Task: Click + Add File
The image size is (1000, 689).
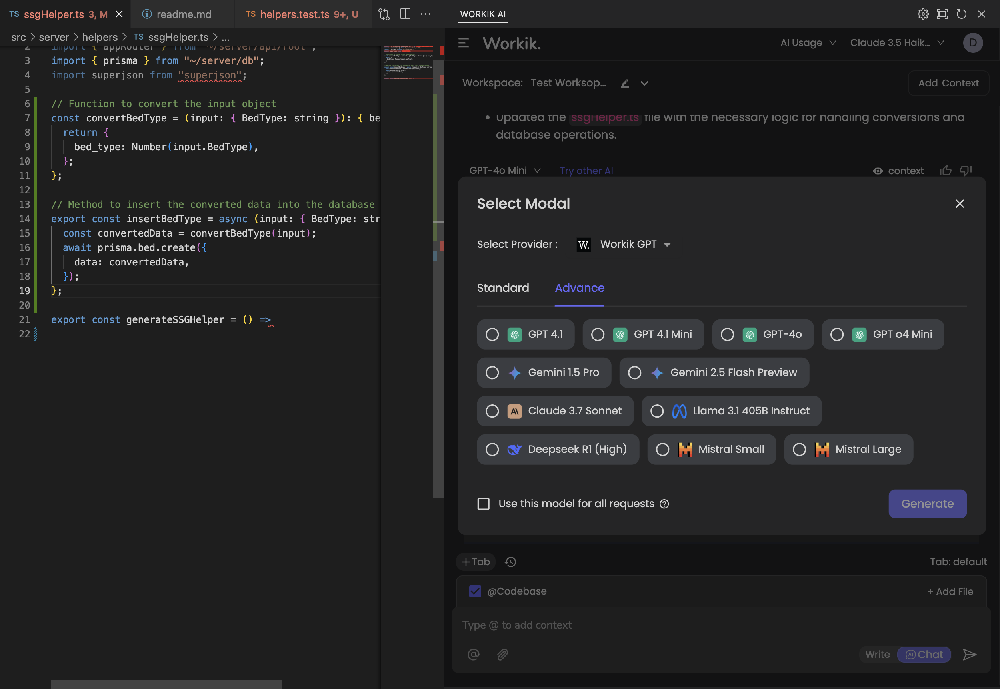Action: (x=950, y=592)
